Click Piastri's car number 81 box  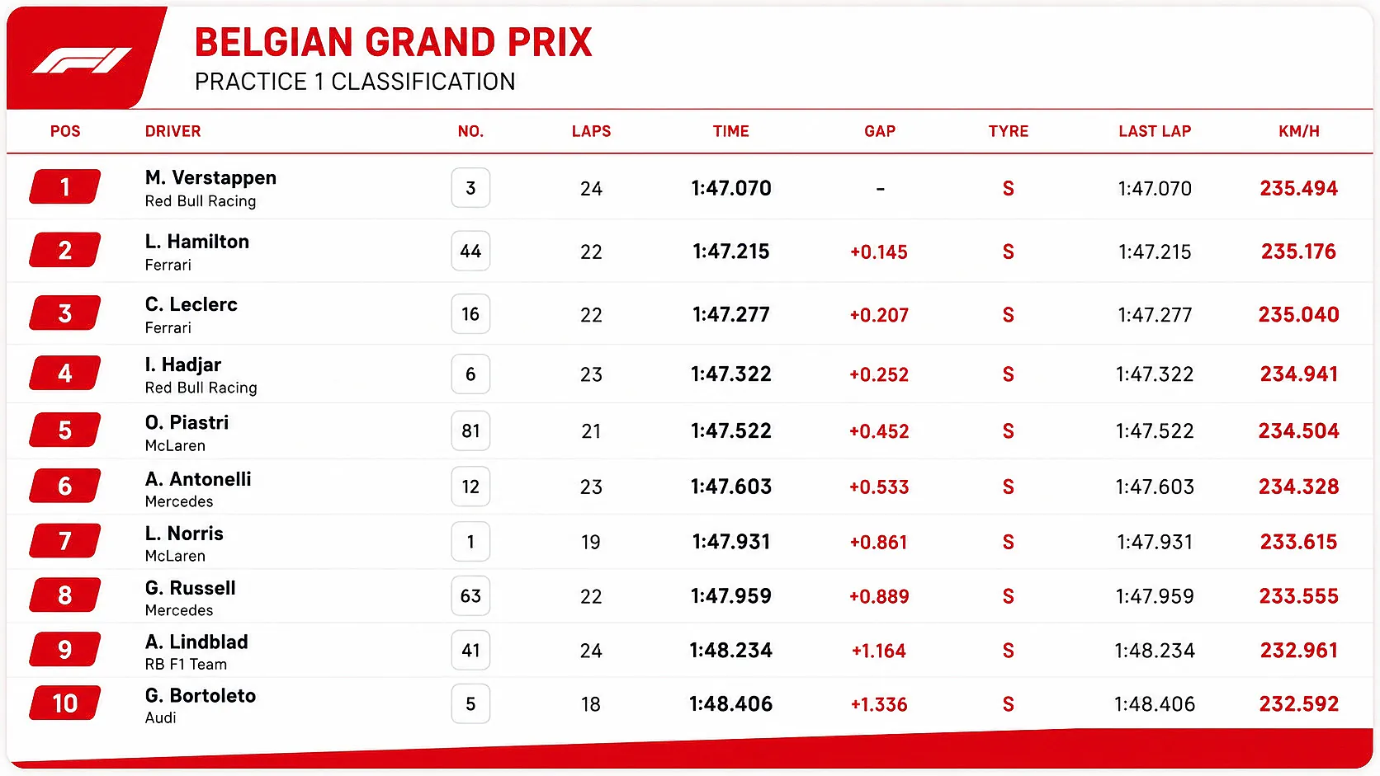coord(470,430)
